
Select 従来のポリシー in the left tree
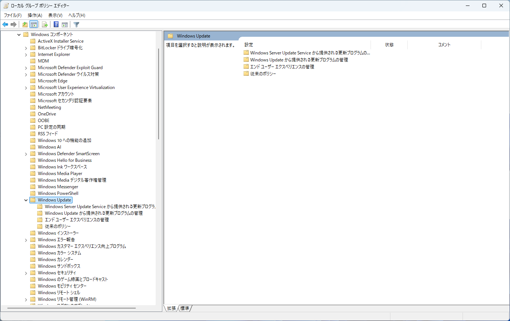click(x=58, y=227)
